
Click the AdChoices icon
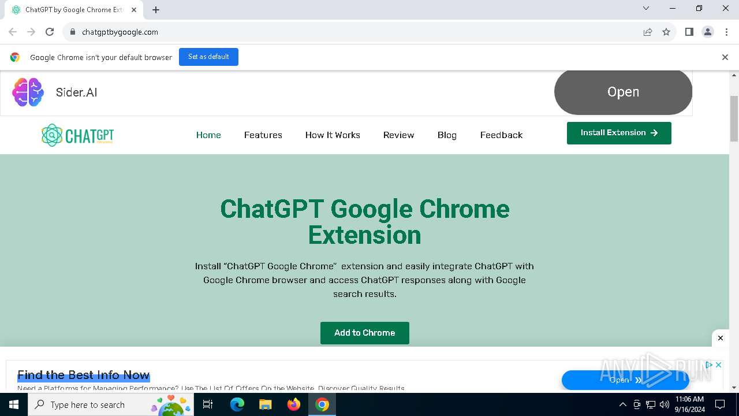(709, 365)
